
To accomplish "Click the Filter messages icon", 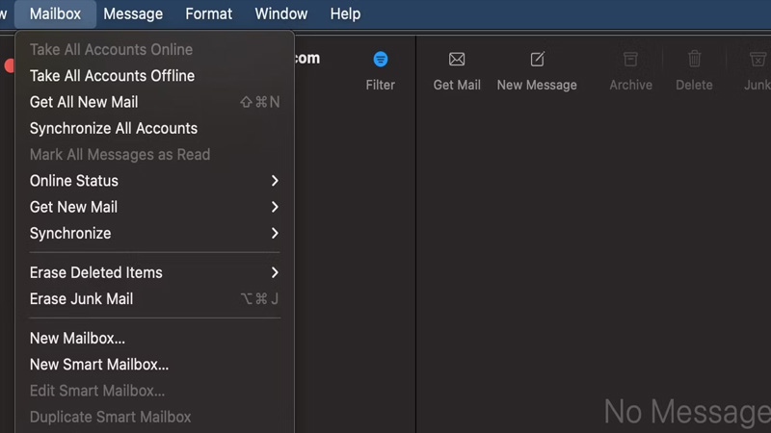I will pyautogui.click(x=380, y=60).
